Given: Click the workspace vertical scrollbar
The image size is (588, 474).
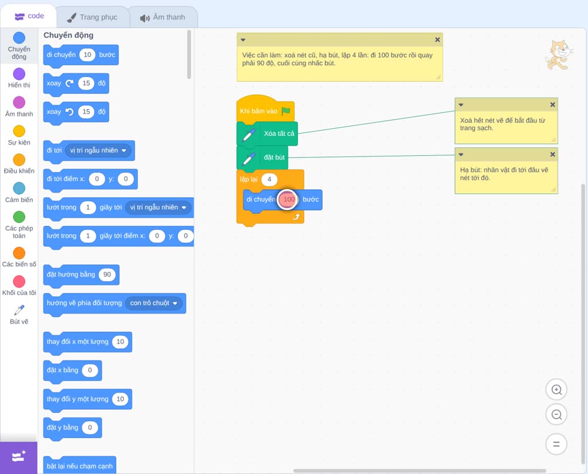Looking at the screenshot, I should (582, 323).
